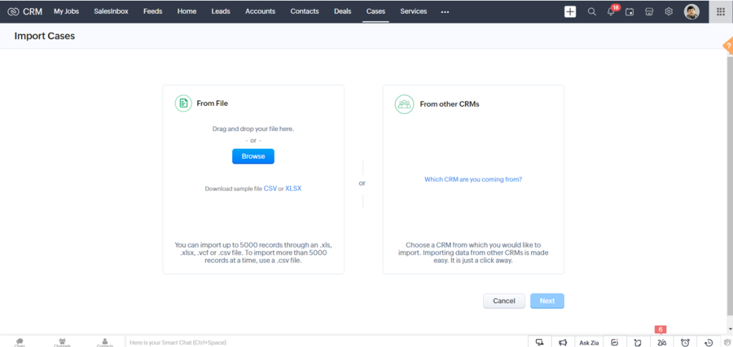The image size is (733, 347).
Task: Open the search magnifier in top bar
Action: (x=591, y=11)
